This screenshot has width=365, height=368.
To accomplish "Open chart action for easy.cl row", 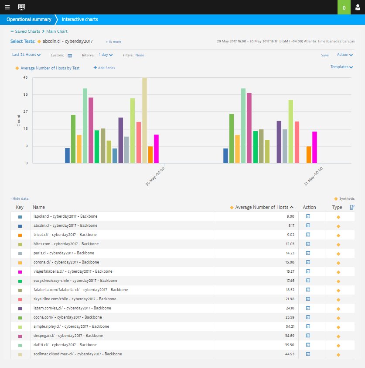I will (x=308, y=280).
